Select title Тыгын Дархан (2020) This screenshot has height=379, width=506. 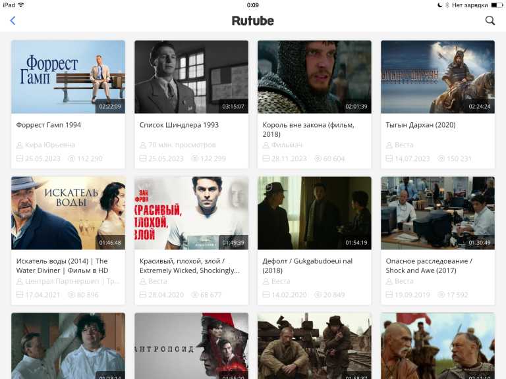tap(420, 125)
